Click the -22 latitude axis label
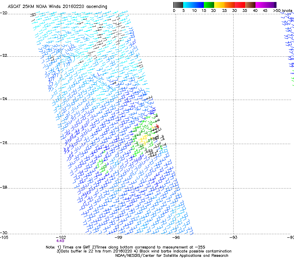Image resolution: width=294 pixels, height=258 pixels. pyautogui.click(x=4, y=56)
